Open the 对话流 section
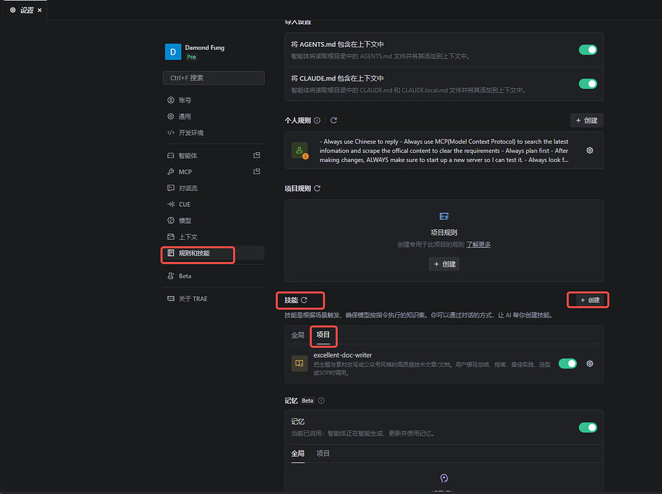Image resolution: width=662 pixels, height=494 pixels. coord(213,188)
